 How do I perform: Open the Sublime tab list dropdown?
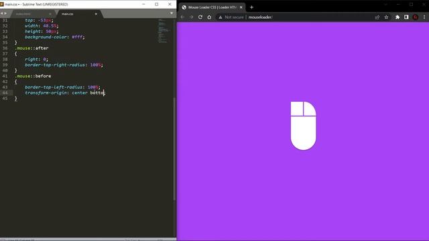(172, 13)
